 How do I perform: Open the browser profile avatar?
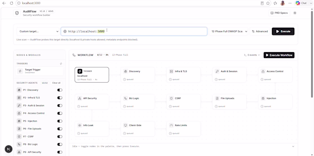coord(283,3)
